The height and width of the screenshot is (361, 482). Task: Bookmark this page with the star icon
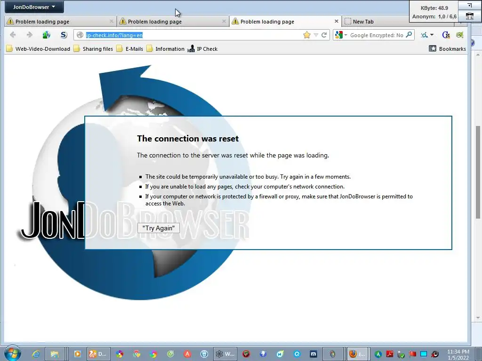point(306,35)
